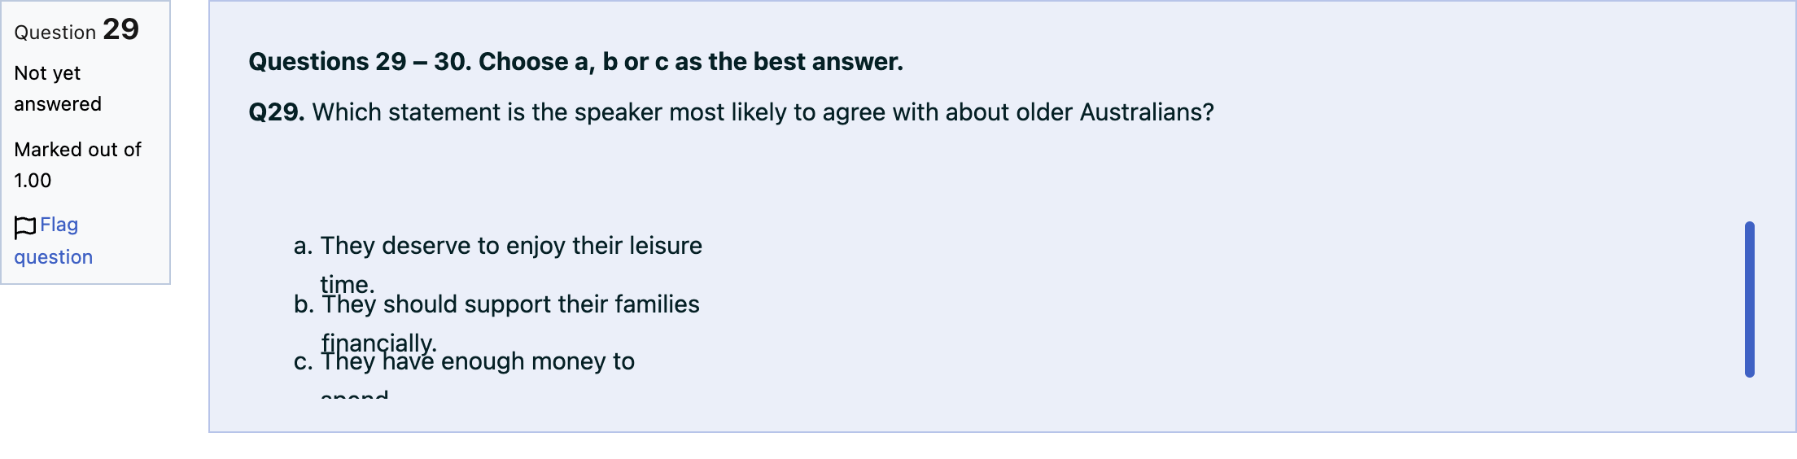Click the 'Not yet answered' status text
This screenshot has width=1797, height=459.
point(58,89)
